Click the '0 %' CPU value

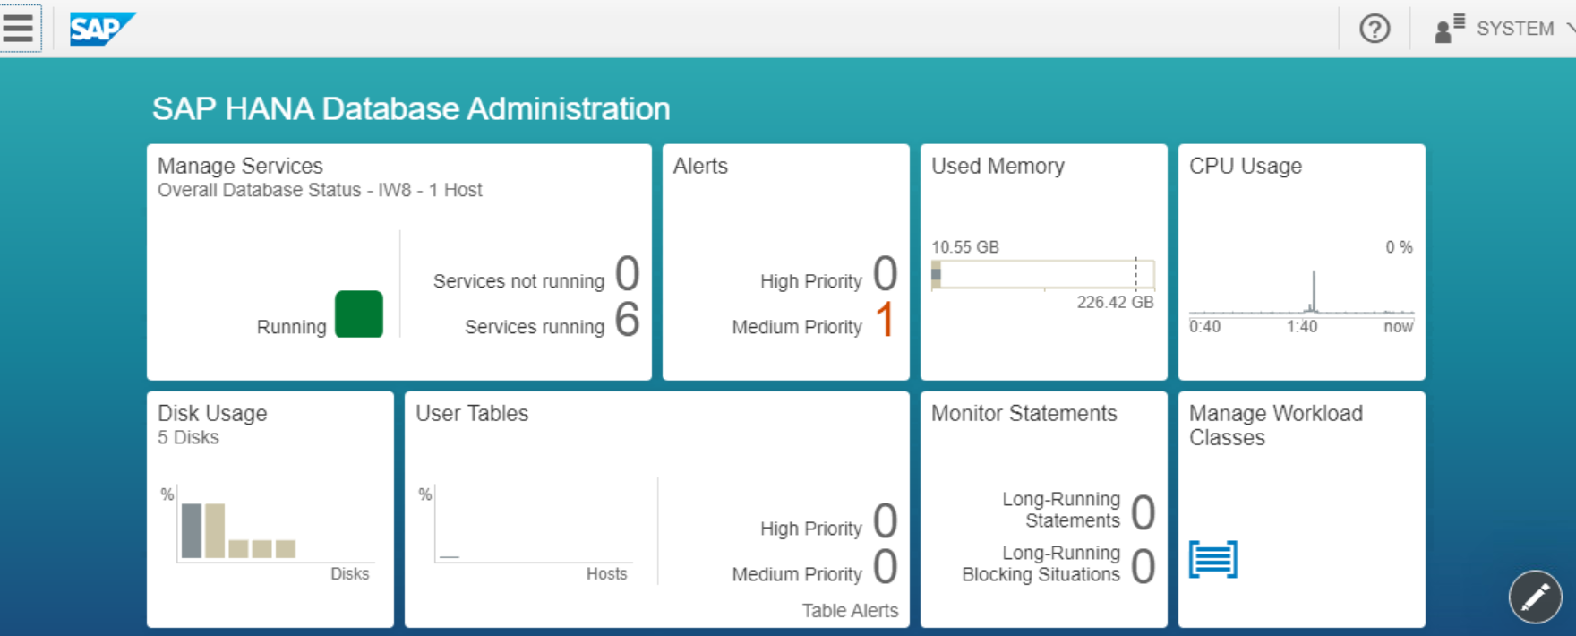click(1399, 247)
